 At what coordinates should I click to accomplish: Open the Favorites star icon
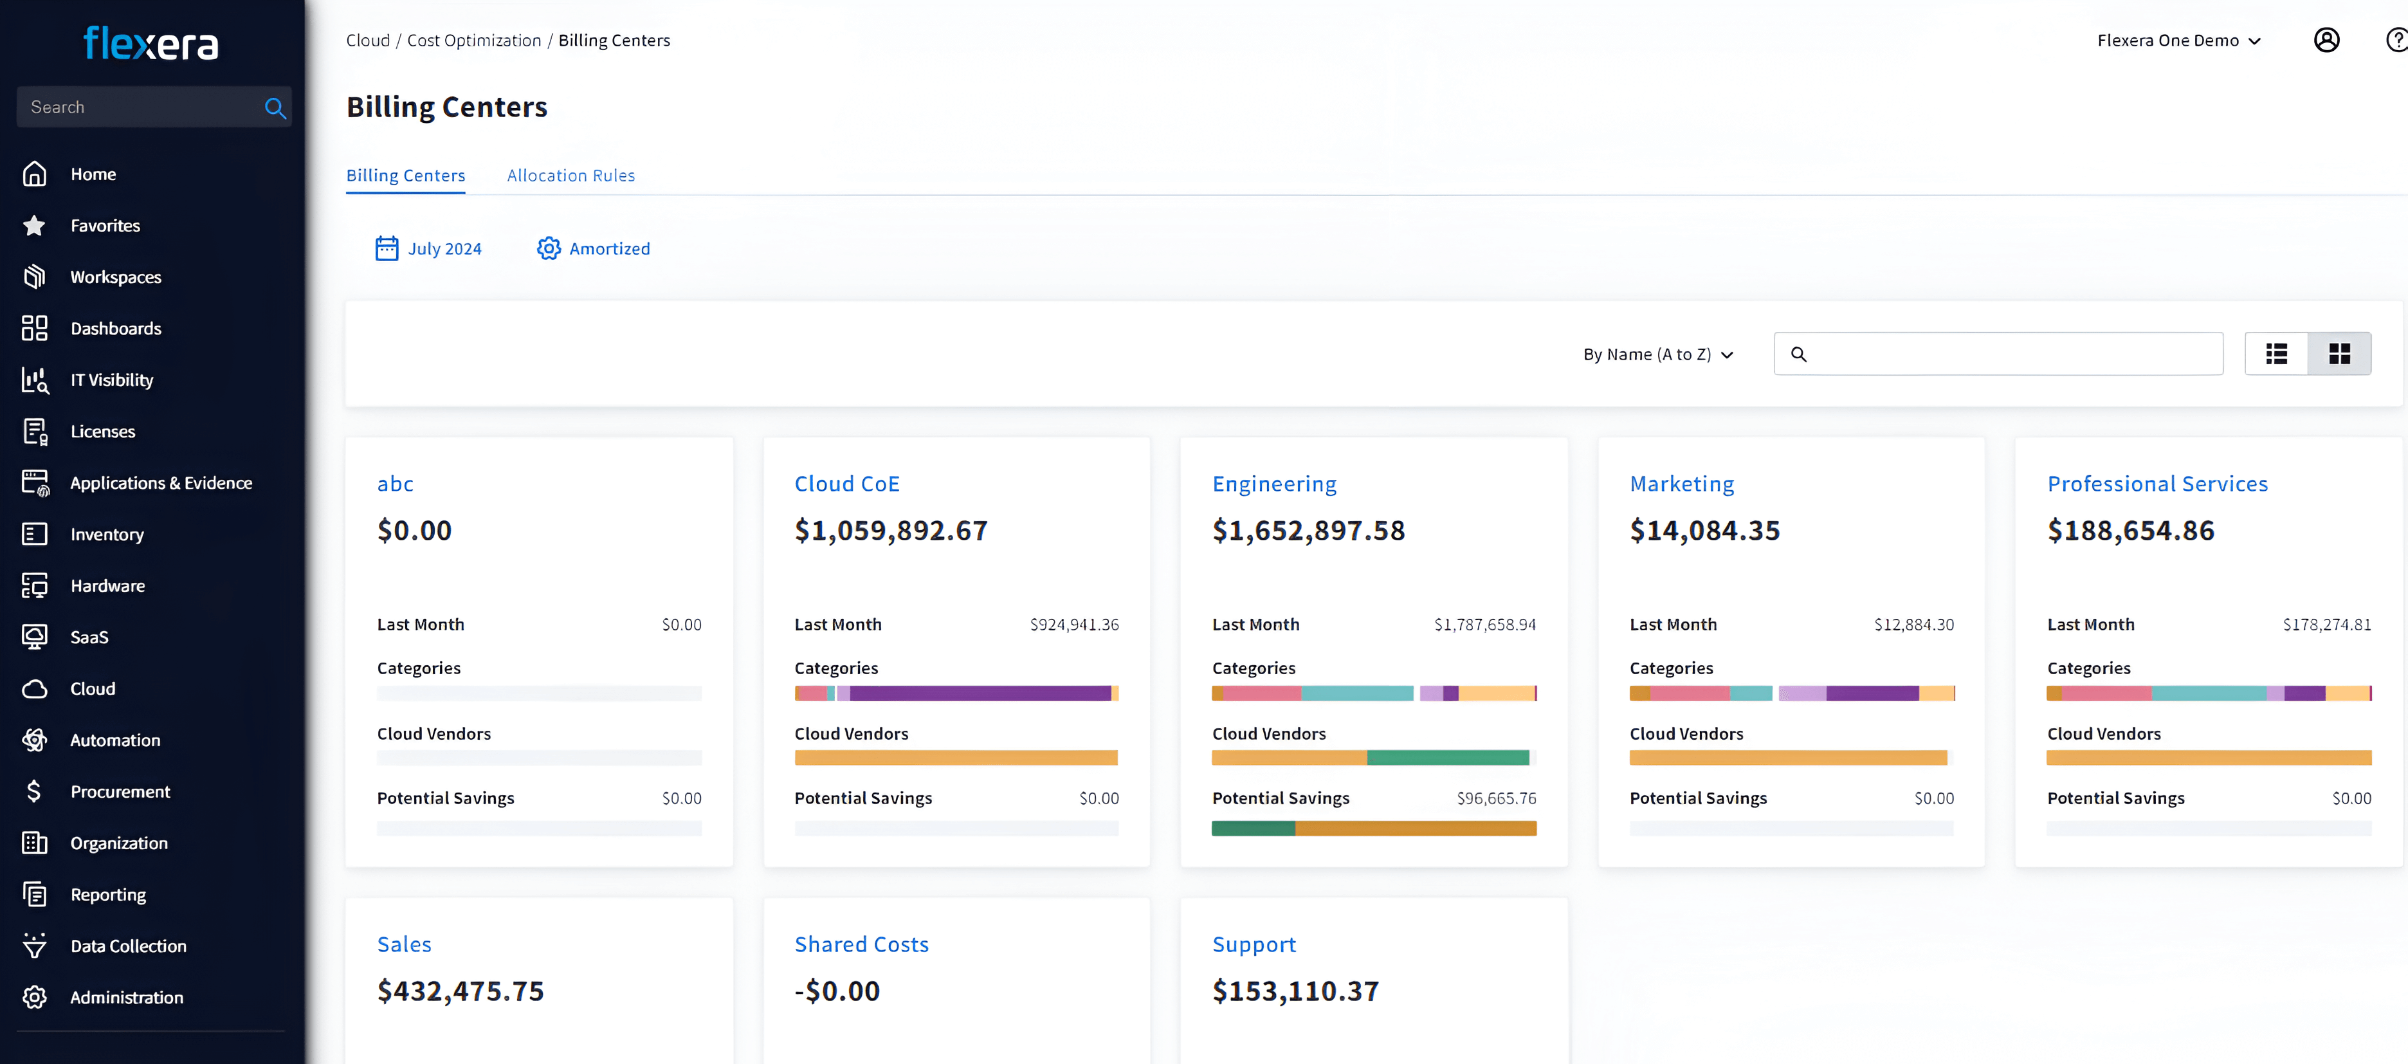(35, 225)
